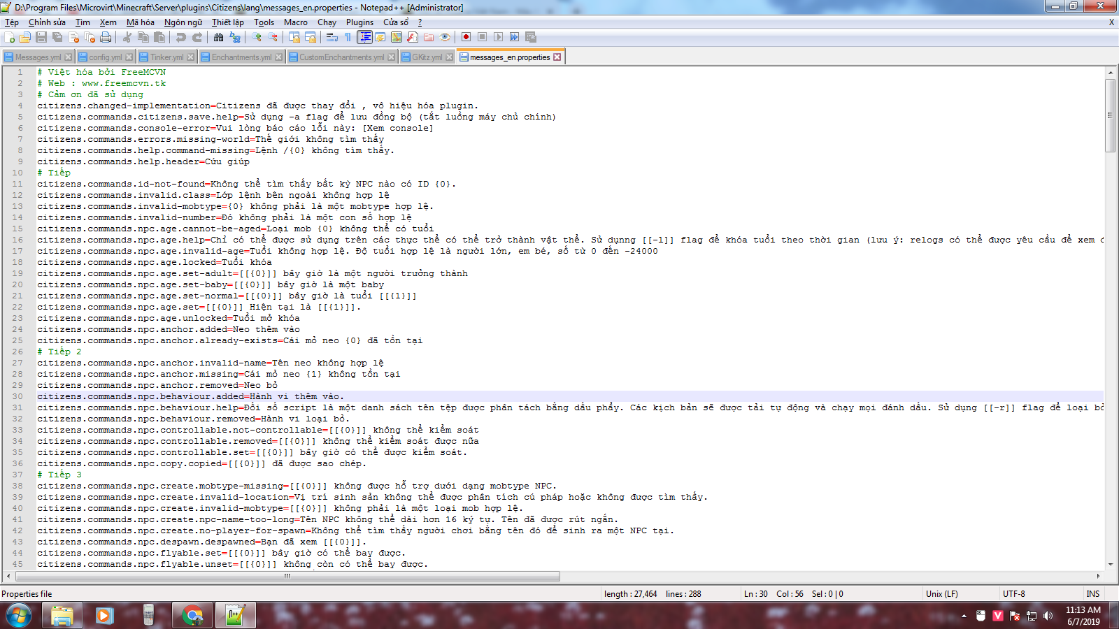Switch to the Enchantments.yml tab
This screenshot has height=629, width=1119.
tap(241, 57)
